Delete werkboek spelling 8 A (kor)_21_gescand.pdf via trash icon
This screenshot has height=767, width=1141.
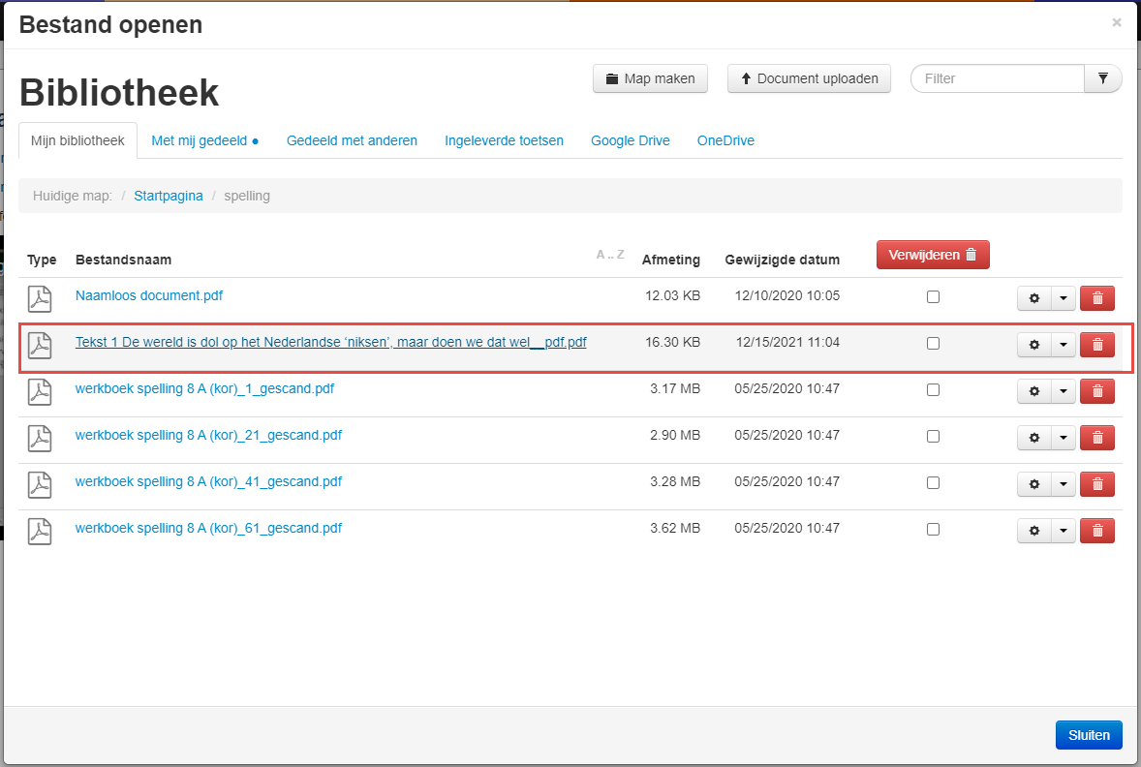(x=1097, y=438)
